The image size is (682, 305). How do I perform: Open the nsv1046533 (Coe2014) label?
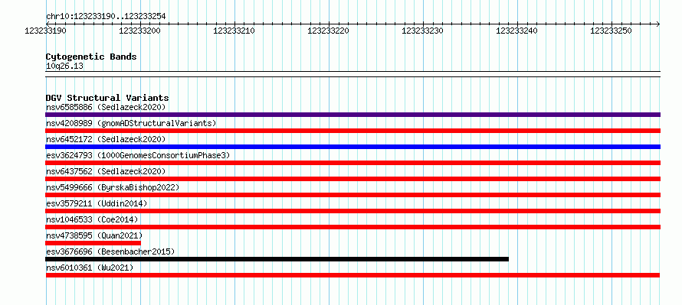pyautogui.click(x=92, y=219)
